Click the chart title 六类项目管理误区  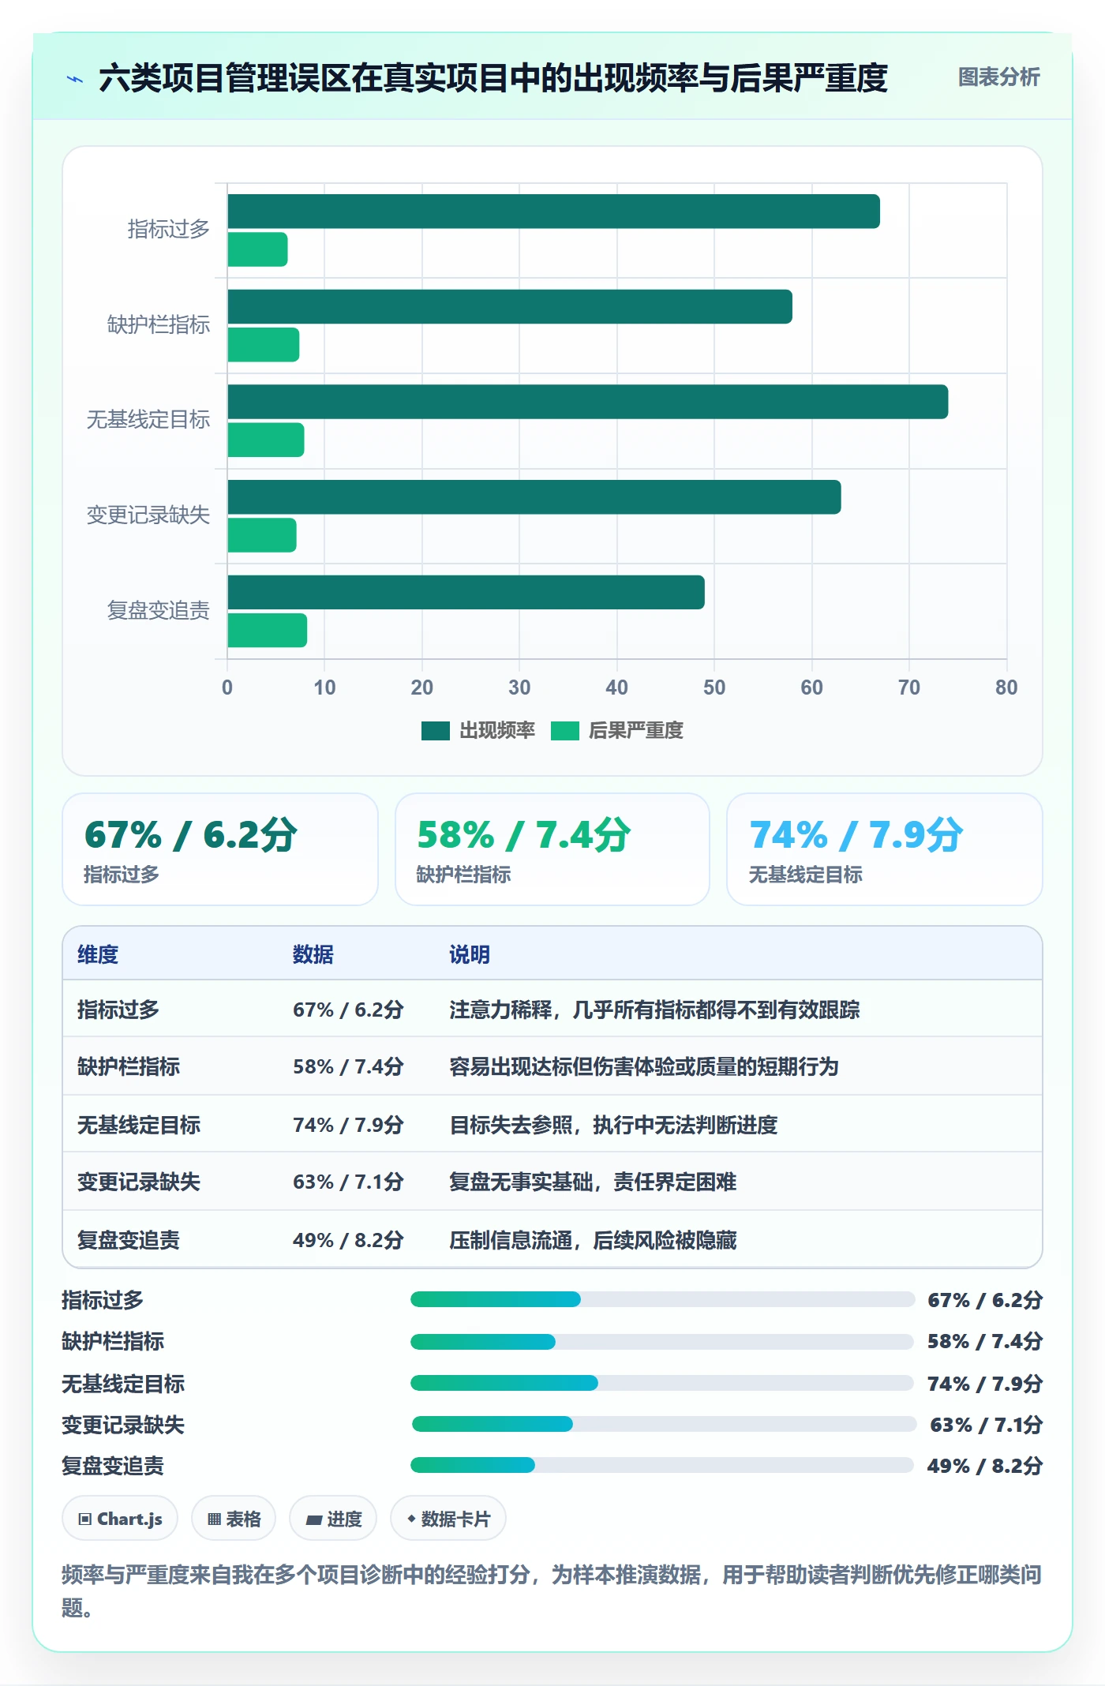tap(493, 78)
